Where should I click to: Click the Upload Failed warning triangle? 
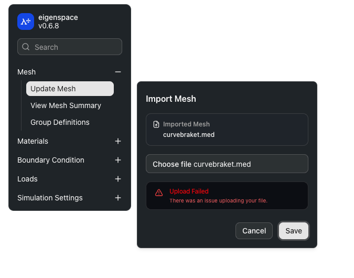159,193
